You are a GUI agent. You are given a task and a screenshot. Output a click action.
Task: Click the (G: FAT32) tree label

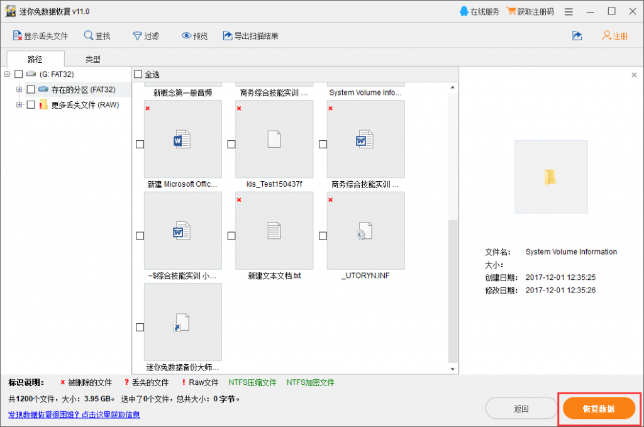point(57,74)
